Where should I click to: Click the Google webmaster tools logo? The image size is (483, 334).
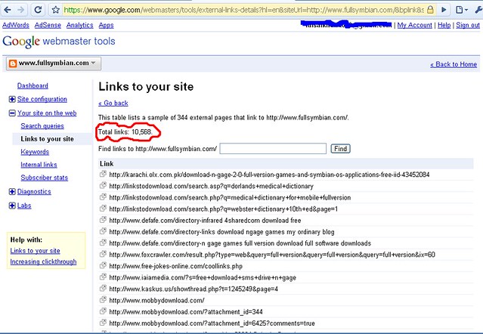58,42
